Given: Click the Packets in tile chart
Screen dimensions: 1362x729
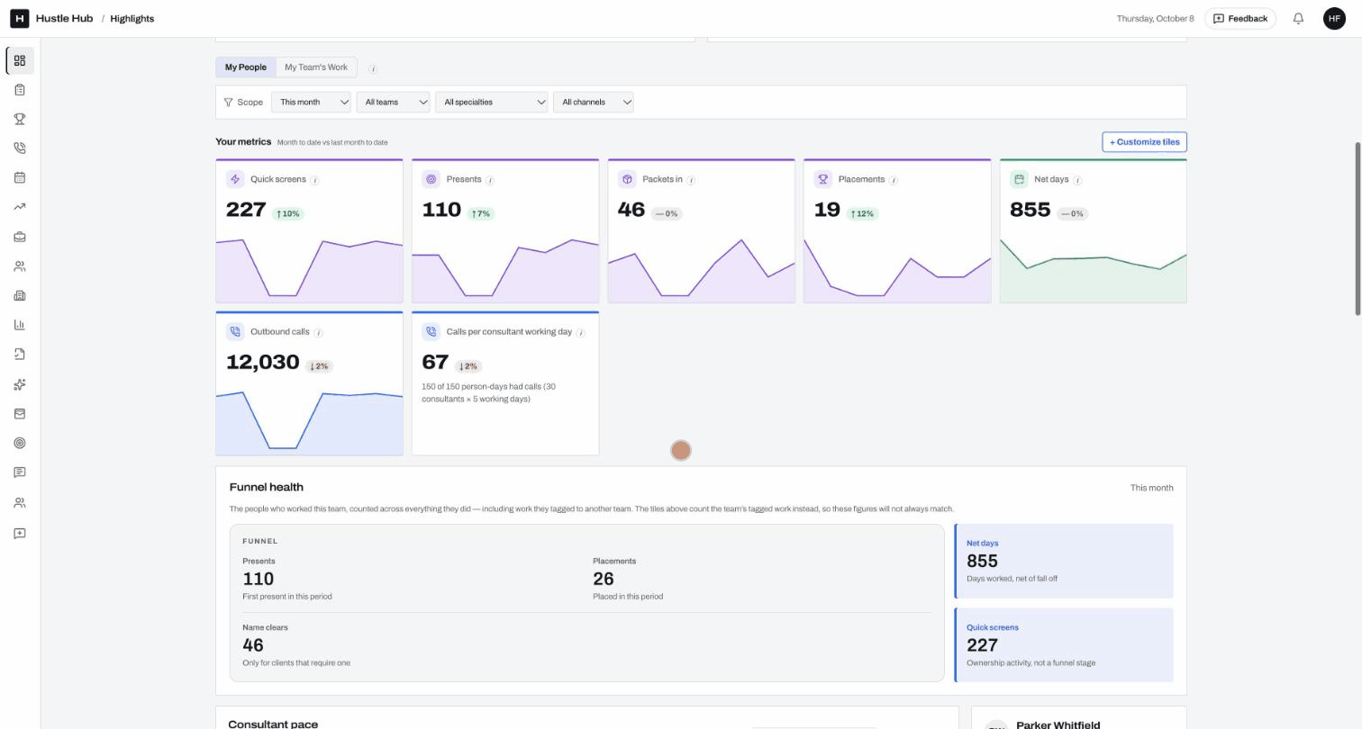Looking at the screenshot, I should (702, 268).
